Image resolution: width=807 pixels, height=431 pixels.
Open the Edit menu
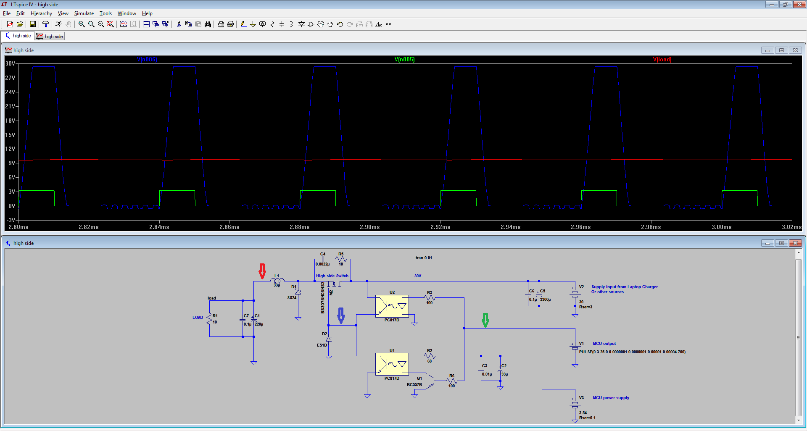[x=21, y=13]
